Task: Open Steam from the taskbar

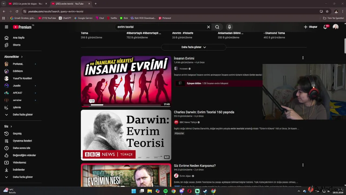Action: click(x=205, y=191)
